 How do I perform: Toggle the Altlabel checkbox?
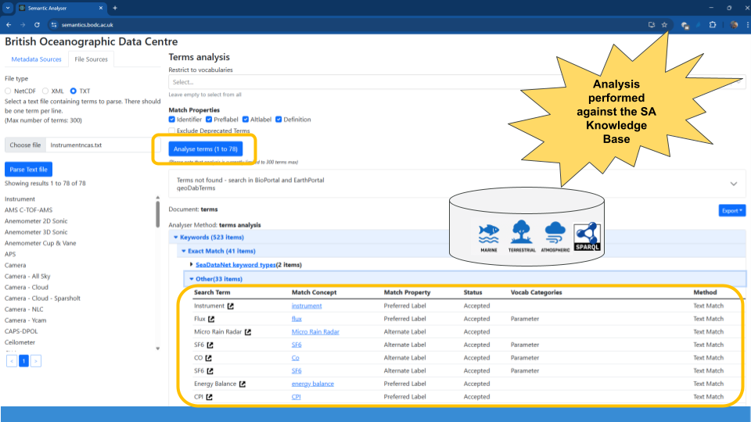246,120
